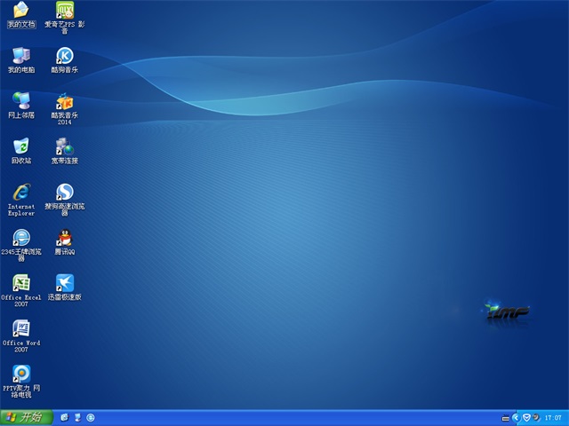Open the 开始 Start menu button
This screenshot has width=569, height=426.
tap(24, 417)
